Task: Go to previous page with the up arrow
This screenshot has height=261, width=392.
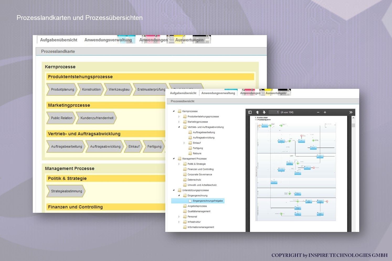Action: 257,112
